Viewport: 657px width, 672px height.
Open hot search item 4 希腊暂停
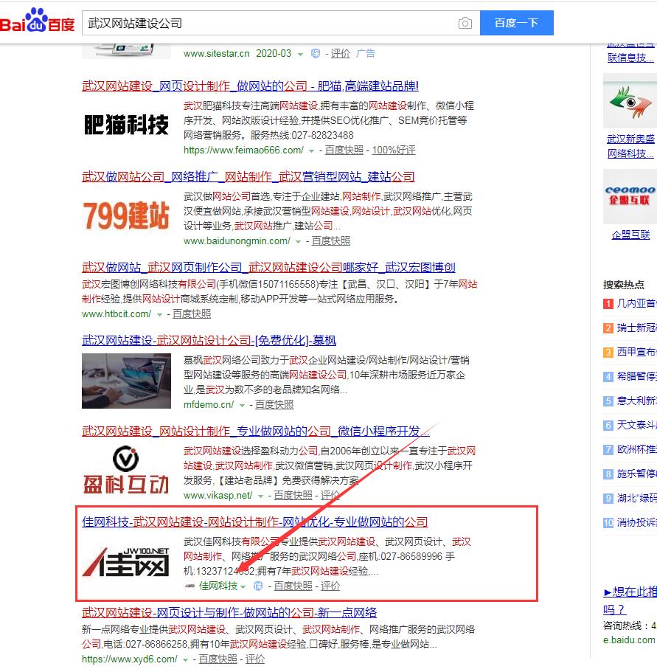pos(636,377)
